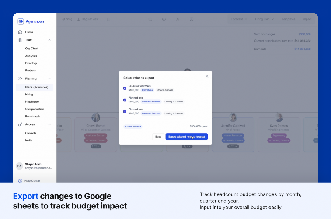
Task: Close the Select roles to export dialog
Action: [x=207, y=76]
